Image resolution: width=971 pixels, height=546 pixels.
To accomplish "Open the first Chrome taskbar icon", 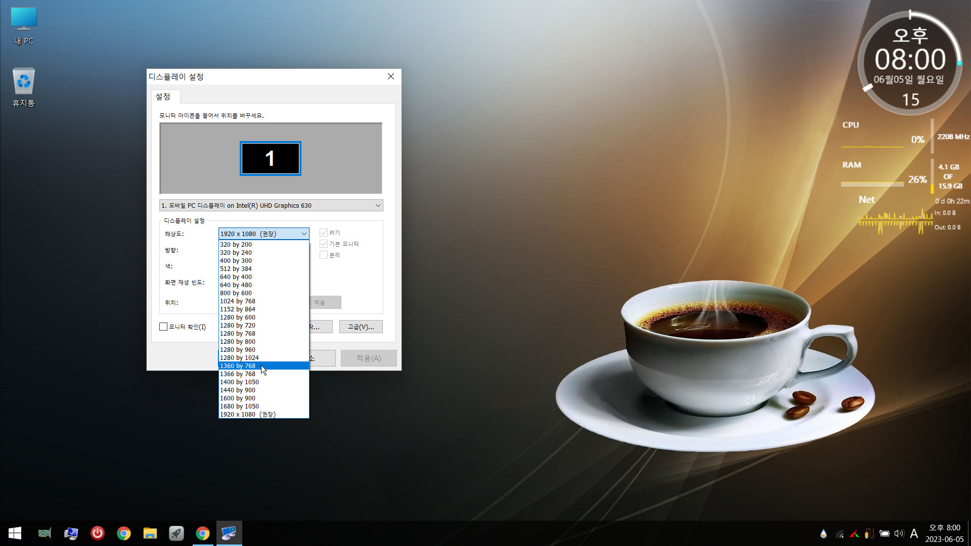I will click(124, 533).
